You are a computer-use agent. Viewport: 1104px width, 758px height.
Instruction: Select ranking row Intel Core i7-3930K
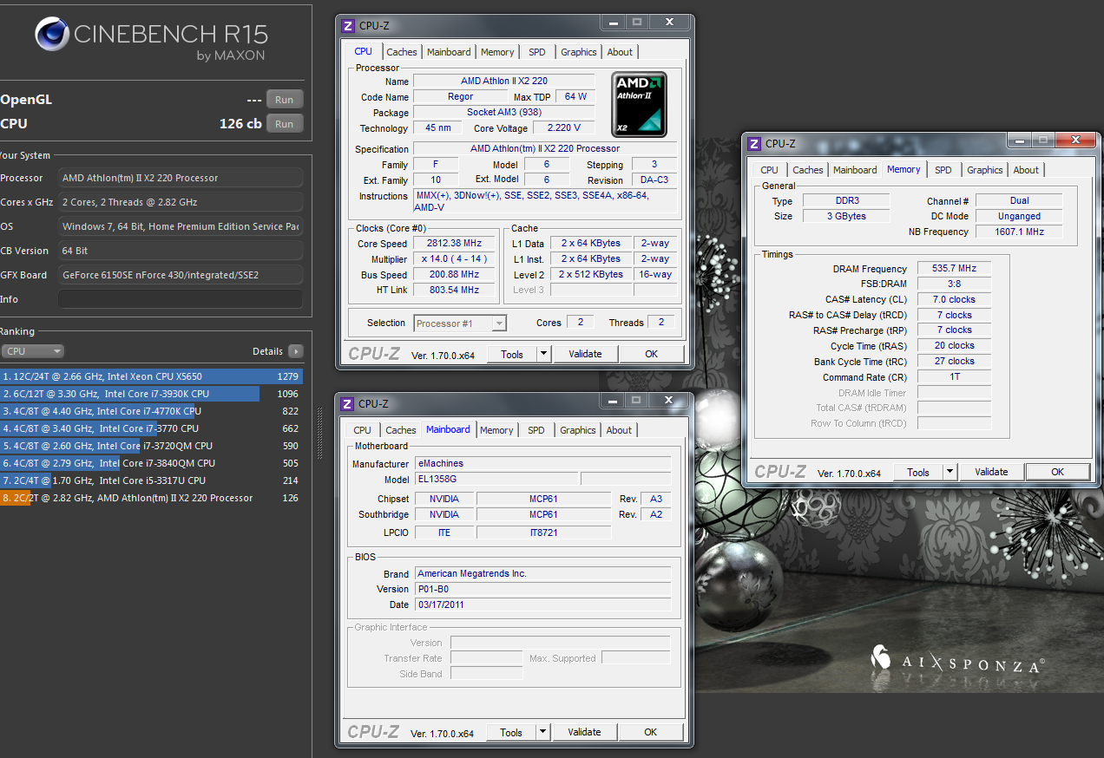coord(151,394)
